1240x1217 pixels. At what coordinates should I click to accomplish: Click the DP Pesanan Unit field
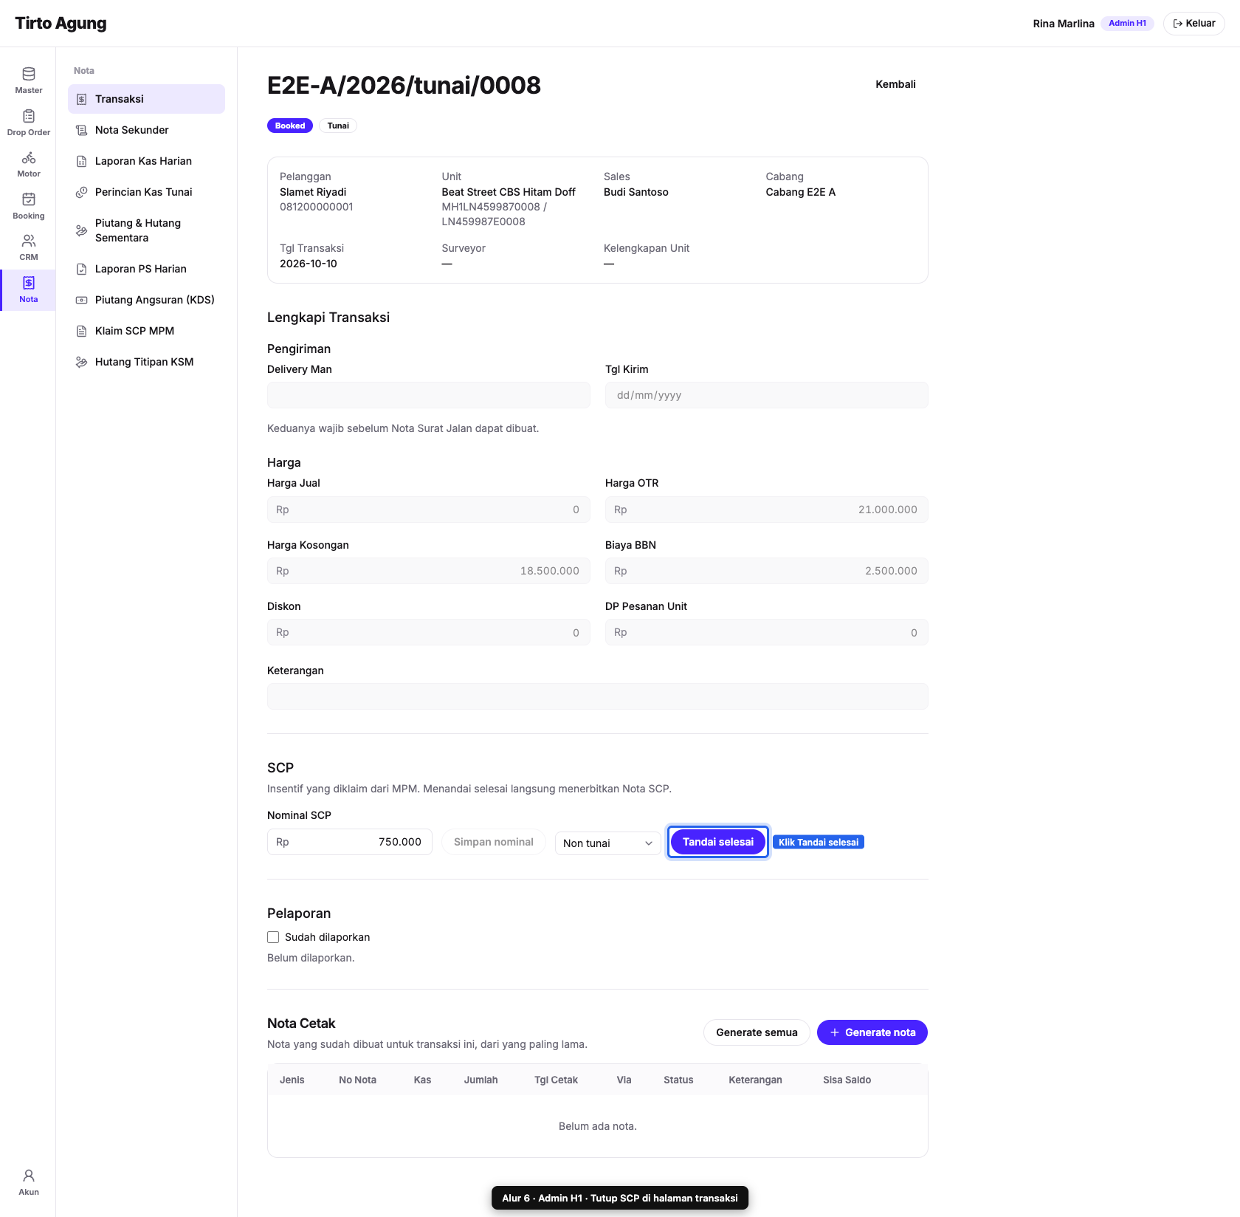tap(767, 633)
